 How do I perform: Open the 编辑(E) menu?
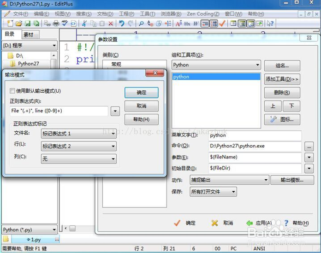42,14
